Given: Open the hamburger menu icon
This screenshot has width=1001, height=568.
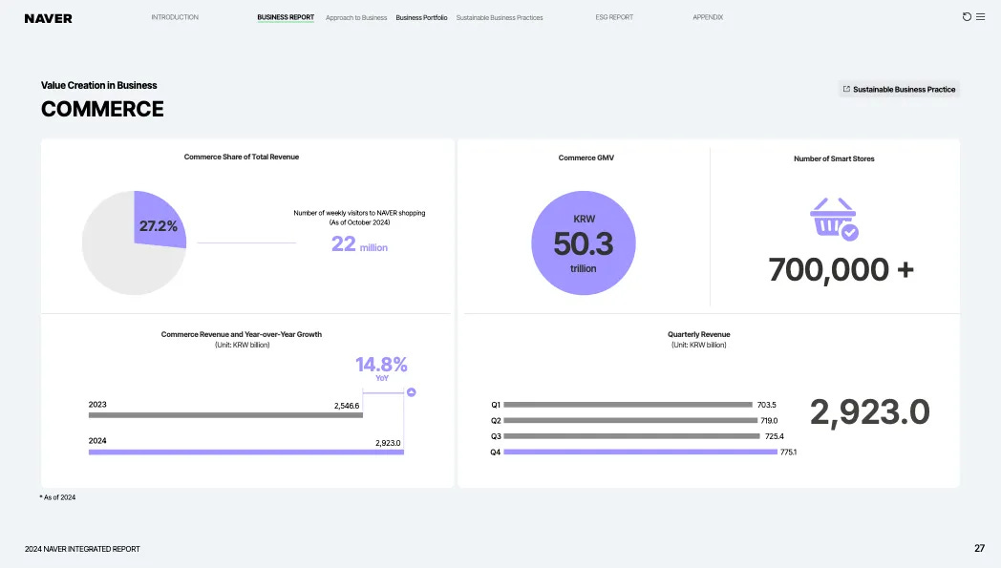Looking at the screenshot, I should coord(981,16).
